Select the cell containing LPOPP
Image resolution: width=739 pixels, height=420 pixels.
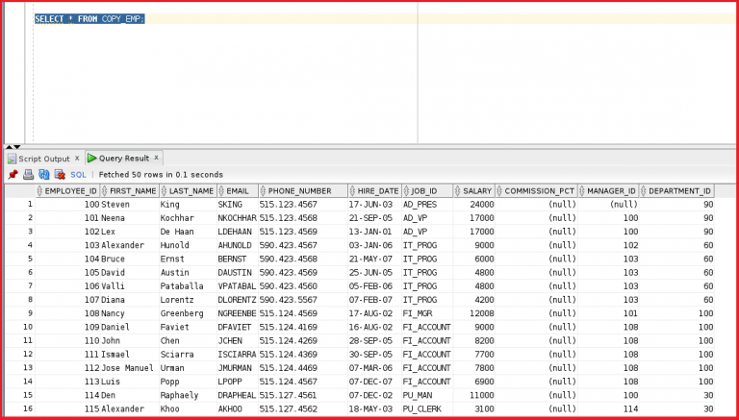237,382
